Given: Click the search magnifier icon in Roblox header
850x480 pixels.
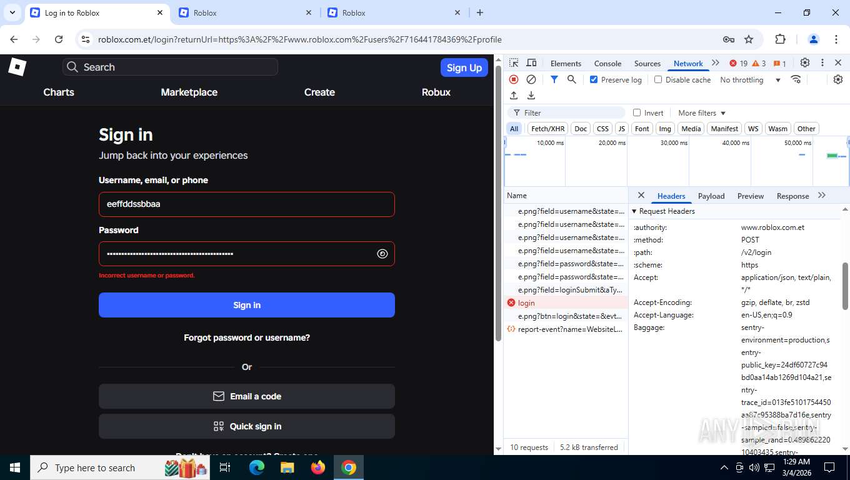Looking at the screenshot, I should pyautogui.click(x=72, y=67).
